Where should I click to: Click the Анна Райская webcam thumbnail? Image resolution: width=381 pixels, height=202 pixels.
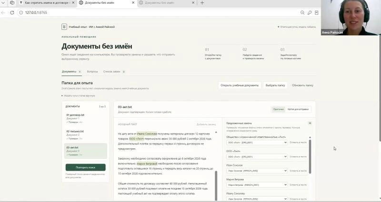click(x=351, y=18)
